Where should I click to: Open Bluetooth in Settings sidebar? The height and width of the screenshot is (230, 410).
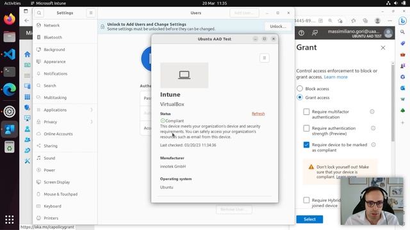65,37
